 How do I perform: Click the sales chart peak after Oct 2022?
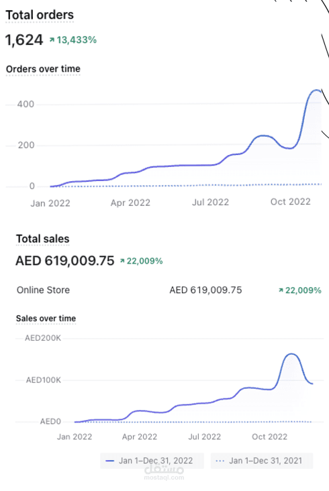[291, 354]
